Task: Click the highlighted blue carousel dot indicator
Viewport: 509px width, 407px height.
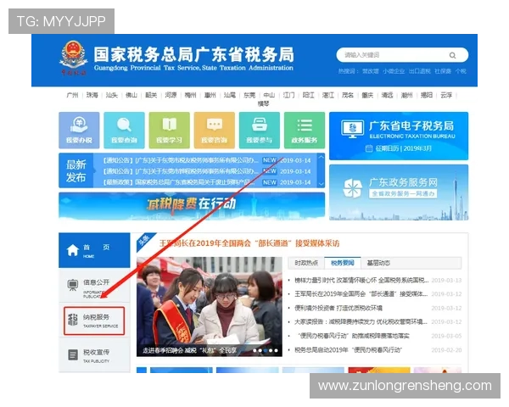Action: pos(266,350)
